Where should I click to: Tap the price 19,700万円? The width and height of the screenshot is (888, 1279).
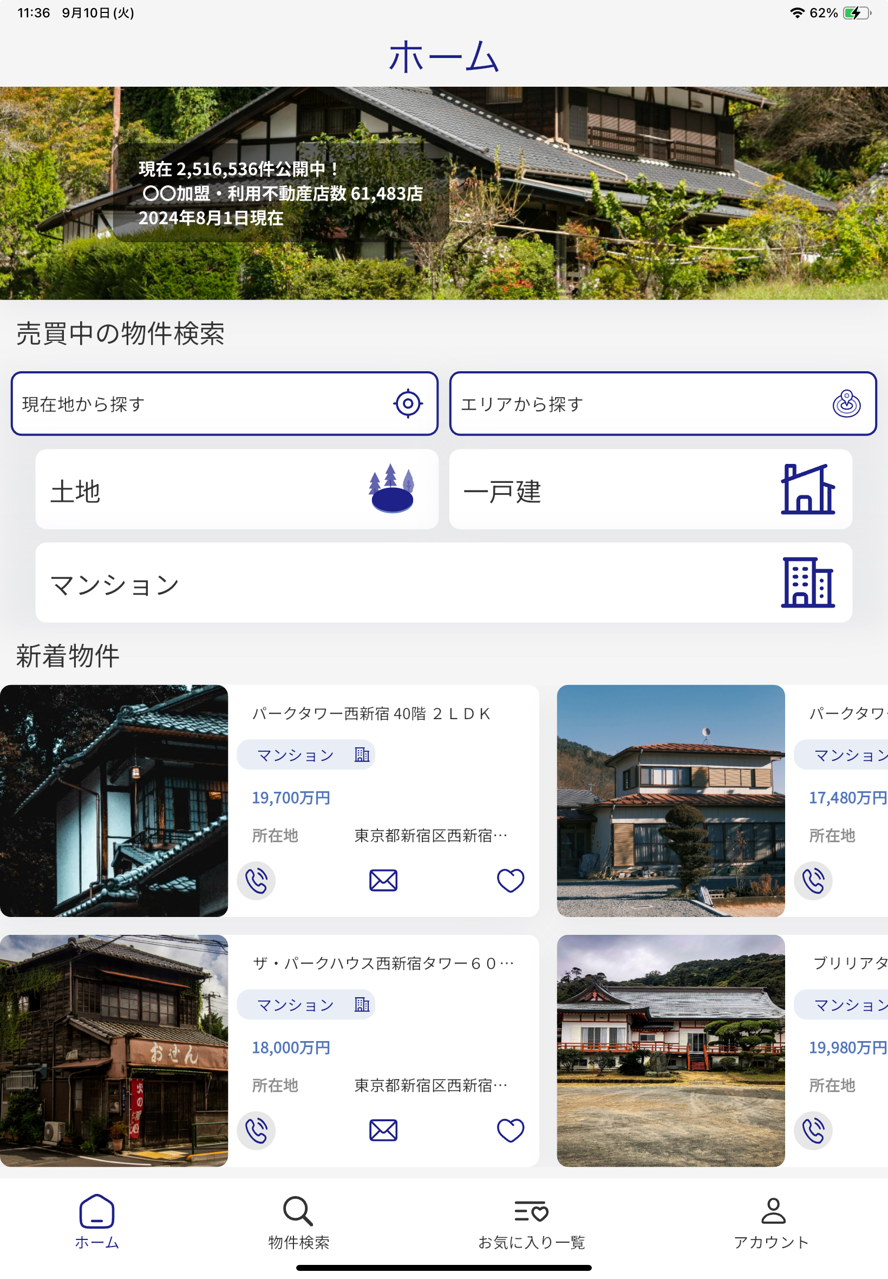click(291, 798)
